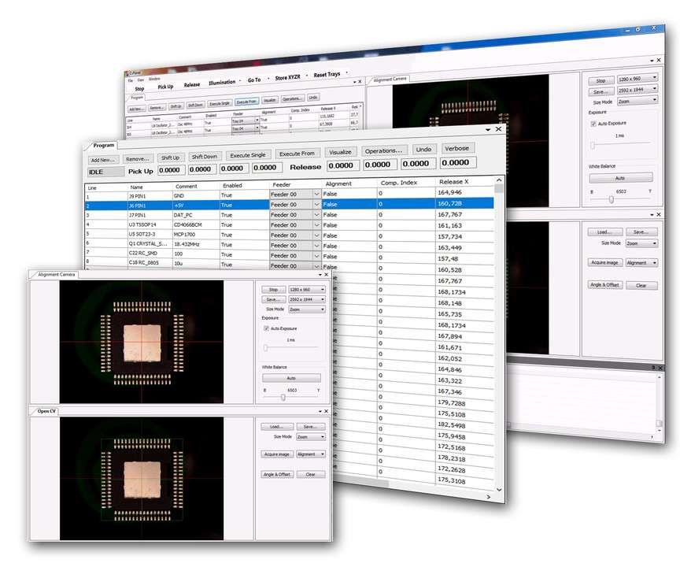Click Stop in the front Alignment Camera panel
The width and height of the screenshot is (691, 567).
pos(273,290)
